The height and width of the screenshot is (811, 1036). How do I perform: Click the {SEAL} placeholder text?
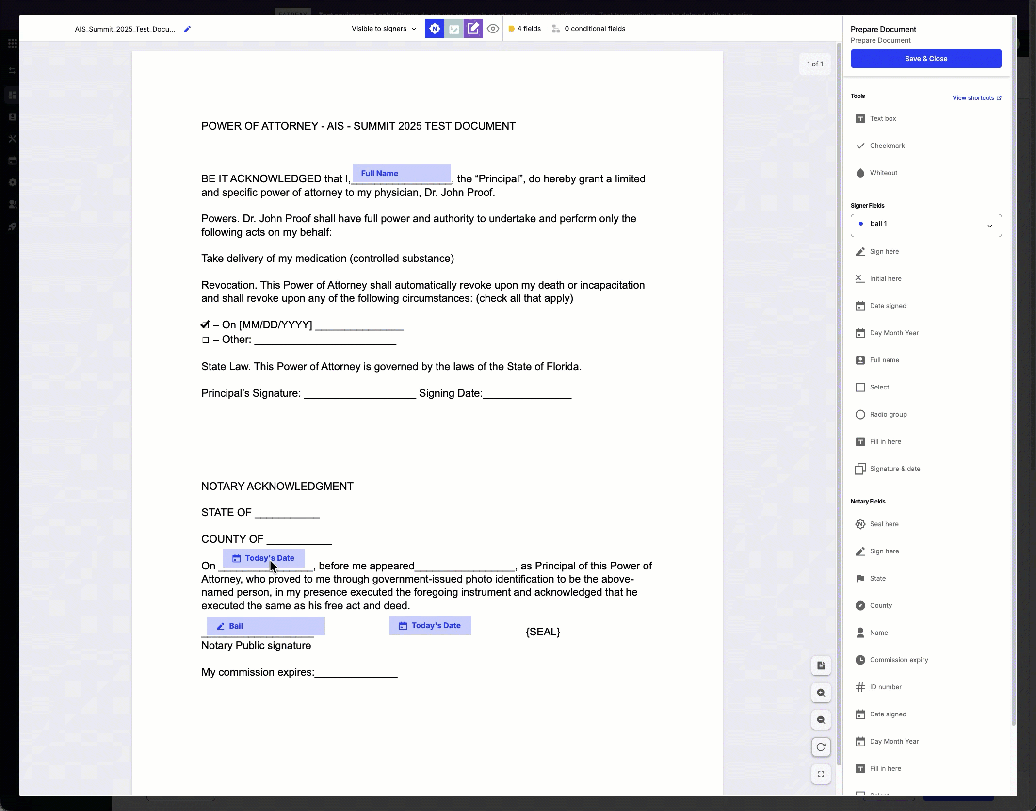click(543, 632)
